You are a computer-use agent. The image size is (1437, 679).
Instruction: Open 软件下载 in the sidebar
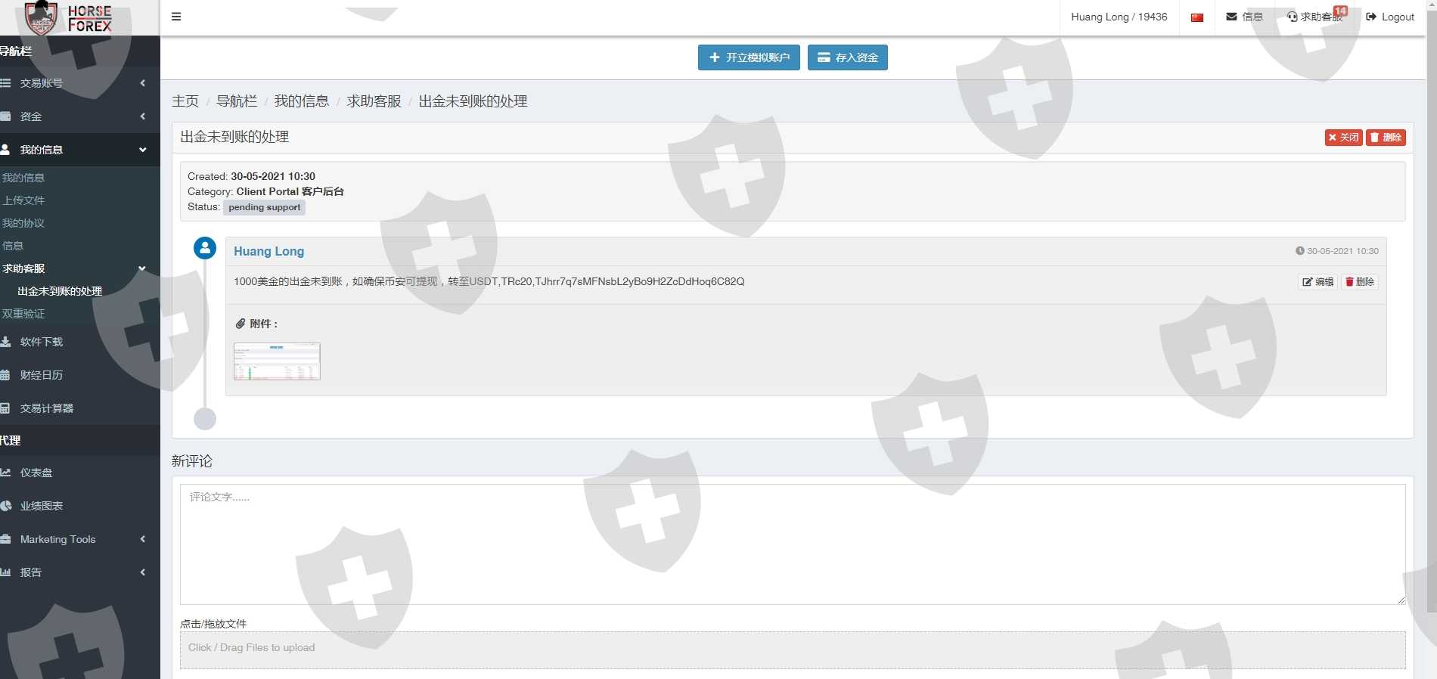(79, 342)
